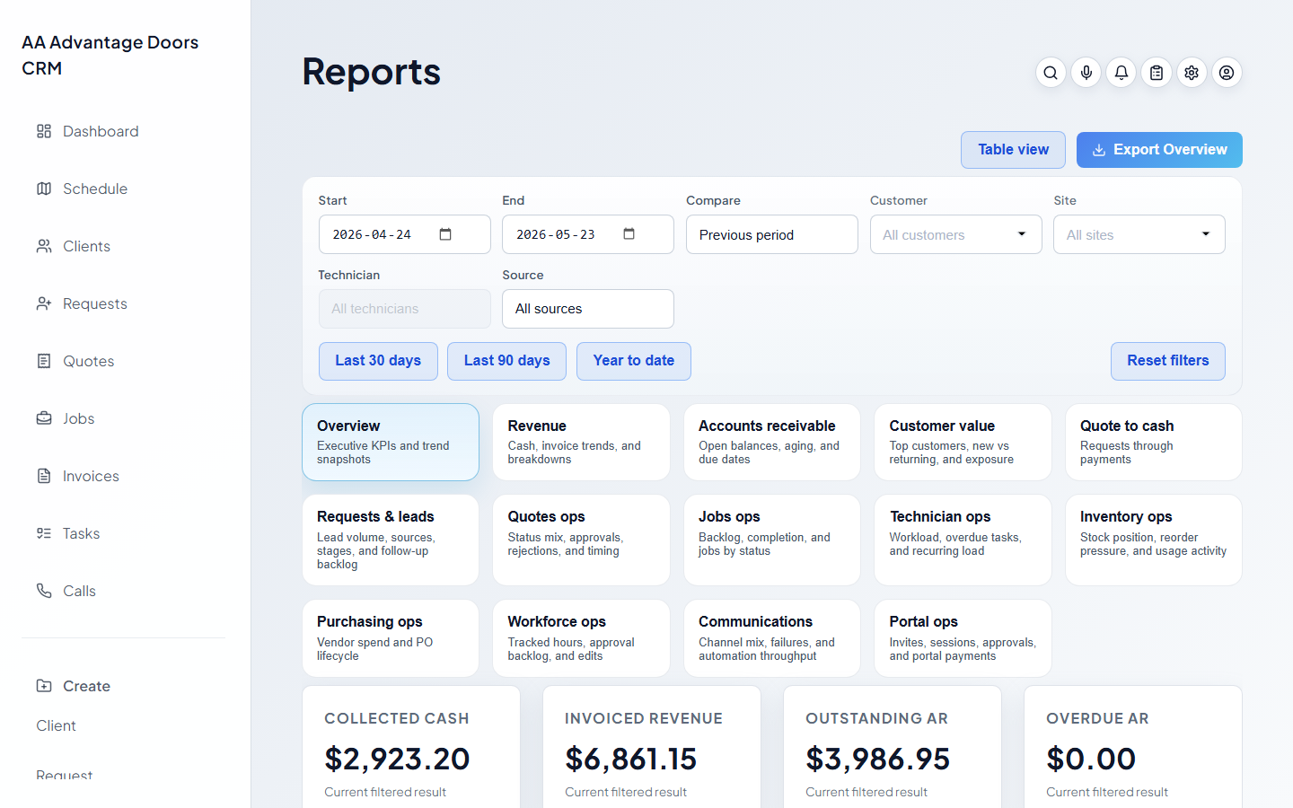This screenshot has width=1293, height=808.
Task: Open the settings gear icon
Action: click(1192, 73)
